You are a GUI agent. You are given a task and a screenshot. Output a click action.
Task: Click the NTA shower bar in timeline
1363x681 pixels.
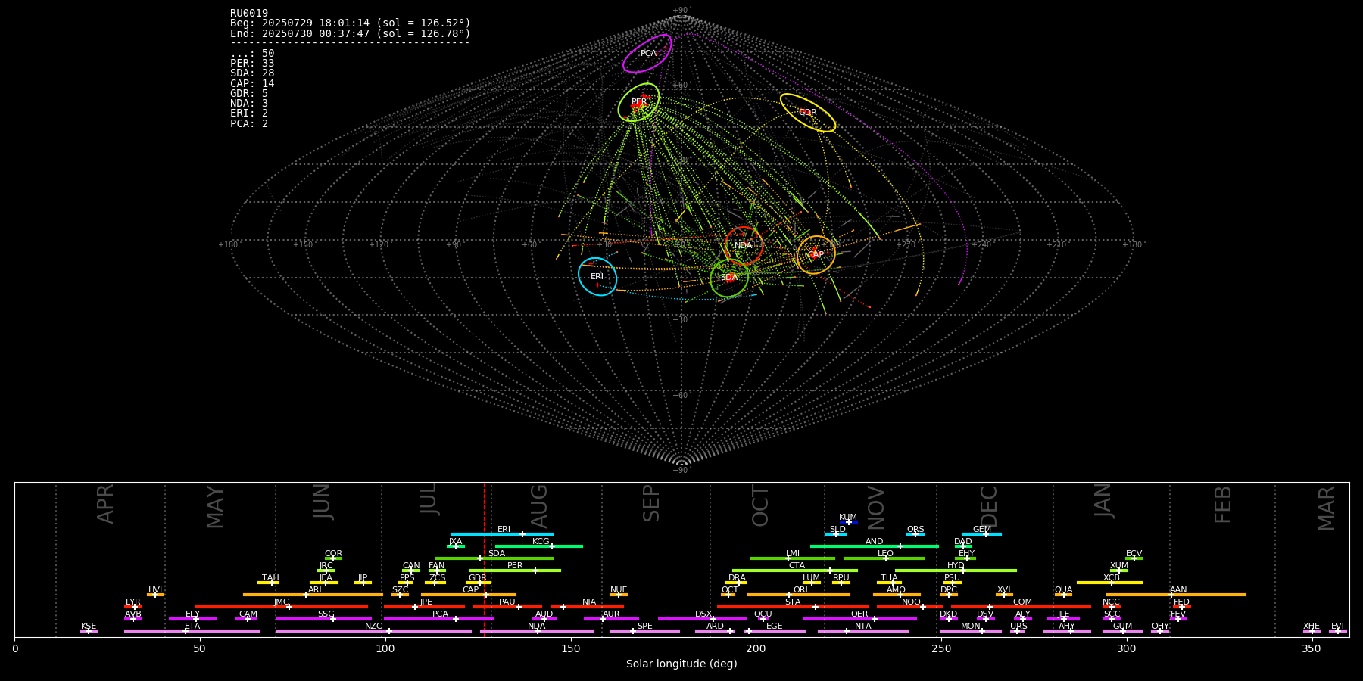tap(863, 631)
